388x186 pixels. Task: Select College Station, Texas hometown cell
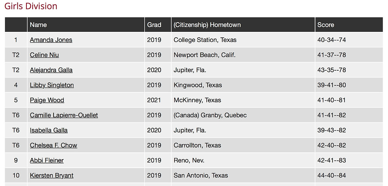tap(205, 40)
